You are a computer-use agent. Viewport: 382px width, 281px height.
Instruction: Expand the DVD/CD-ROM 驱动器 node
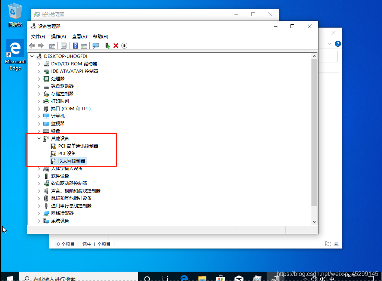pos(39,64)
